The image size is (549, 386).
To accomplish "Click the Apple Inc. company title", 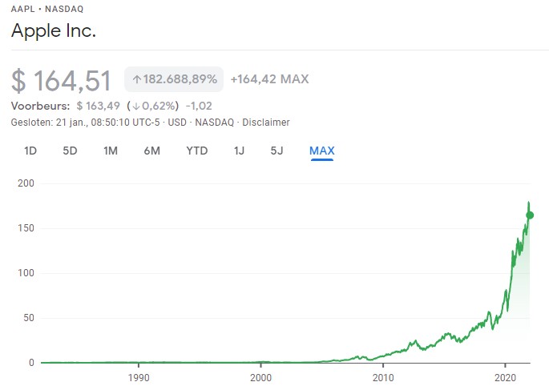I will 53,33.
